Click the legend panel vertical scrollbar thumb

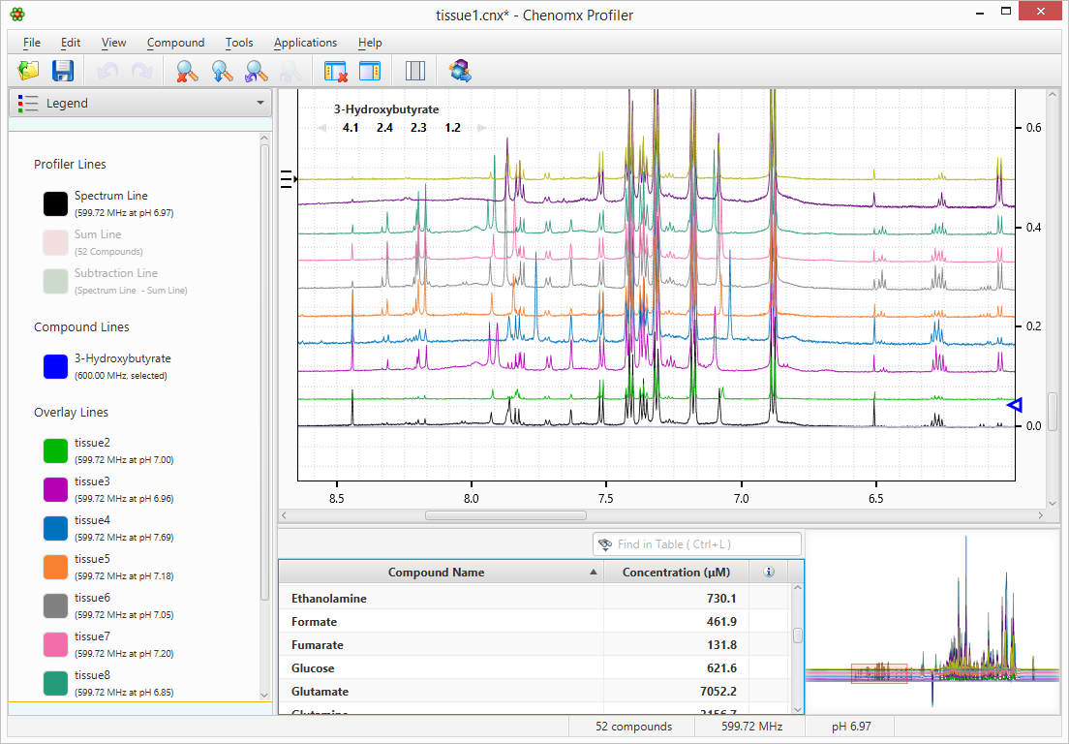(x=264, y=373)
